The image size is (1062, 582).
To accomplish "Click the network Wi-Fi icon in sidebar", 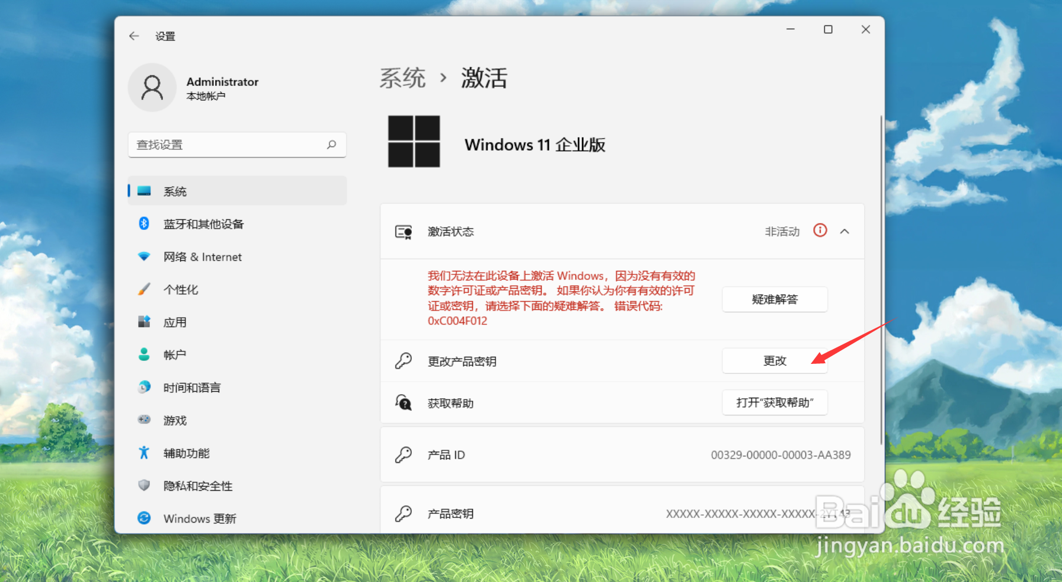I will [x=144, y=257].
